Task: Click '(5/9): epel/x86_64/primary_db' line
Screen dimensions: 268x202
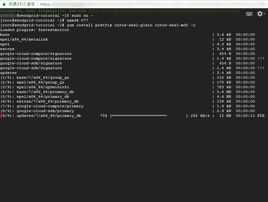Action: point(35,97)
